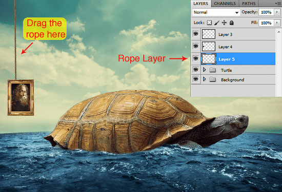Click the Background group folder icon
282x192 pixels.
click(213, 79)
